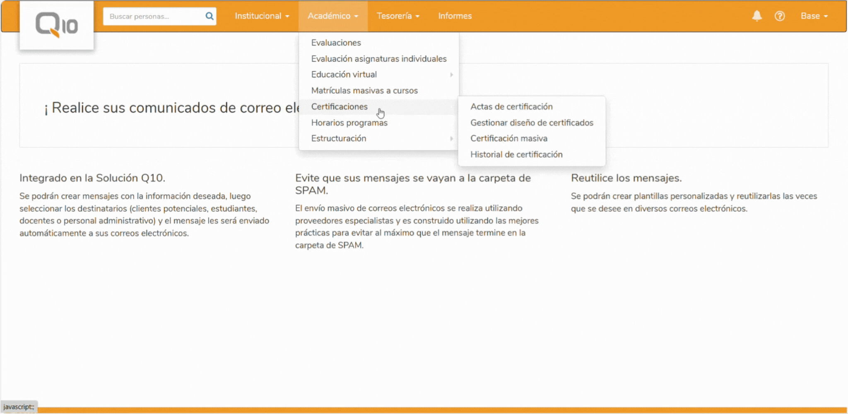Expand the Estructuración submenu

[339, 138]
